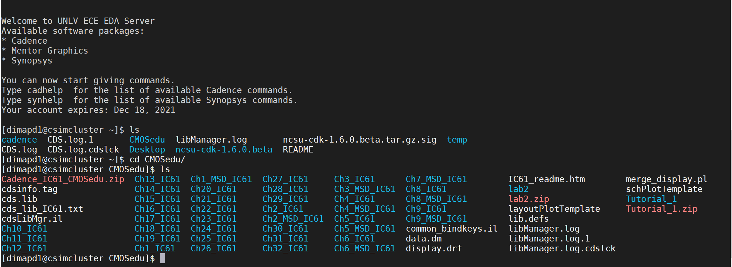Select the Ch7_MSD_IC61 directory
732x267 pixels.
click(436, 179)
